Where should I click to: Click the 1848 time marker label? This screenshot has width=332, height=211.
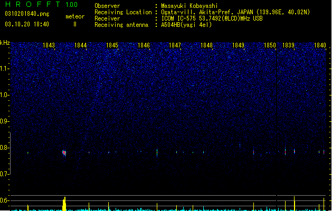click(x=206, y=45)
